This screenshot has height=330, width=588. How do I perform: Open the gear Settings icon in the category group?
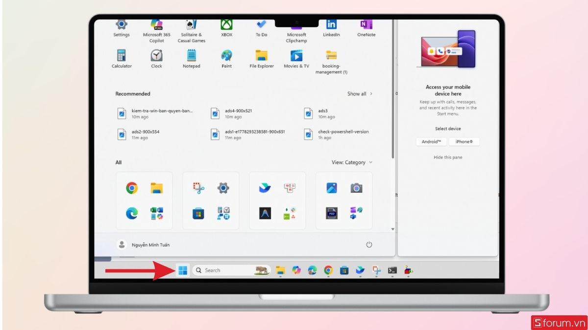[x=223, y=188]
